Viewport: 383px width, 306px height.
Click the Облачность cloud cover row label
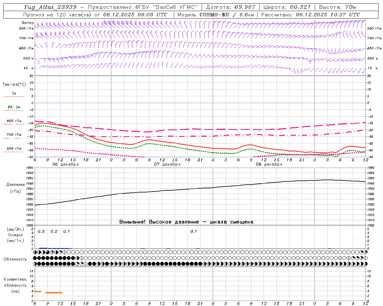tap(15, 259)
